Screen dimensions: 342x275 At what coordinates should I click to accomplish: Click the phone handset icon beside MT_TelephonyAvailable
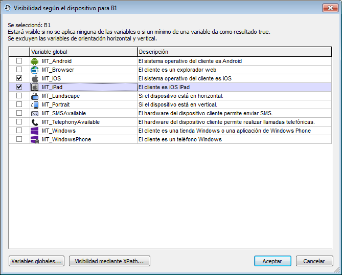click(35, 122)
